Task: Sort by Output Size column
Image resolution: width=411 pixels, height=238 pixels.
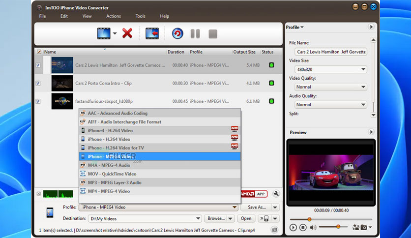Action: (244, 52)
